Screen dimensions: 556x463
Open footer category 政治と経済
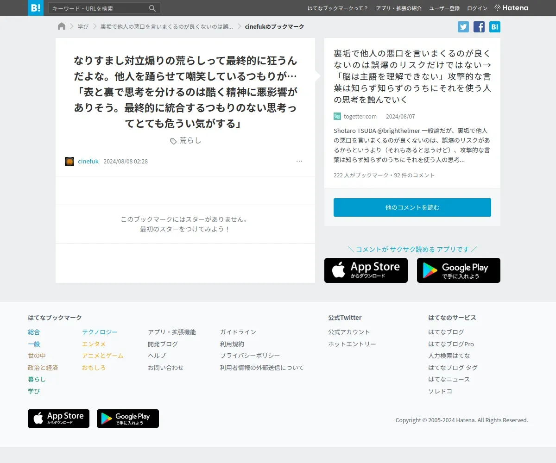pos(43,368)
